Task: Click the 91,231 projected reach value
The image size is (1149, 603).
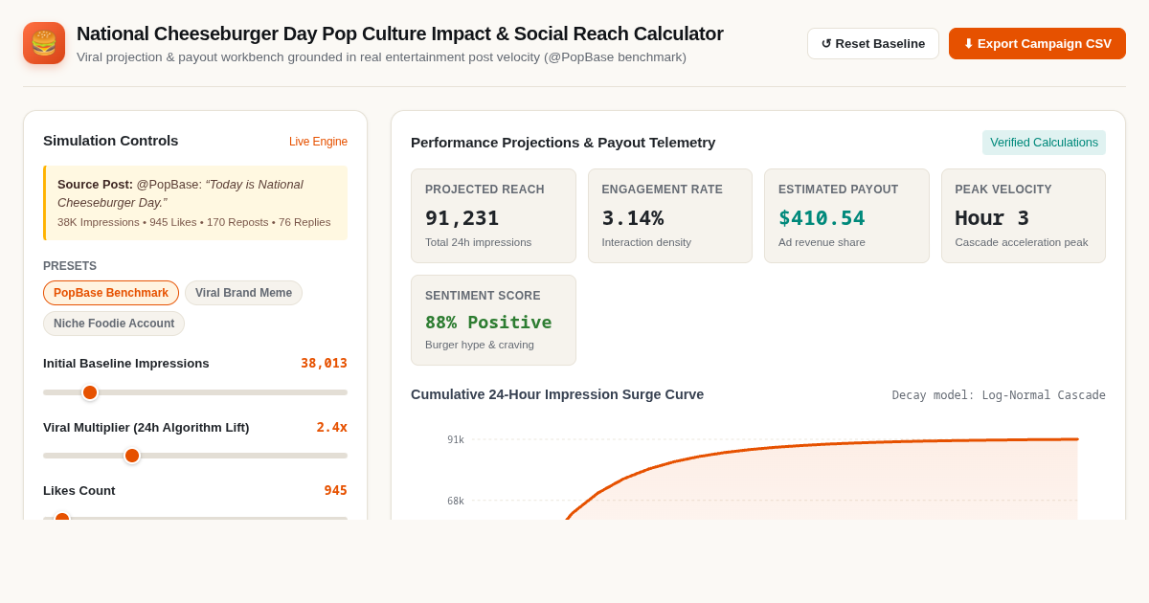Action: 462,218
